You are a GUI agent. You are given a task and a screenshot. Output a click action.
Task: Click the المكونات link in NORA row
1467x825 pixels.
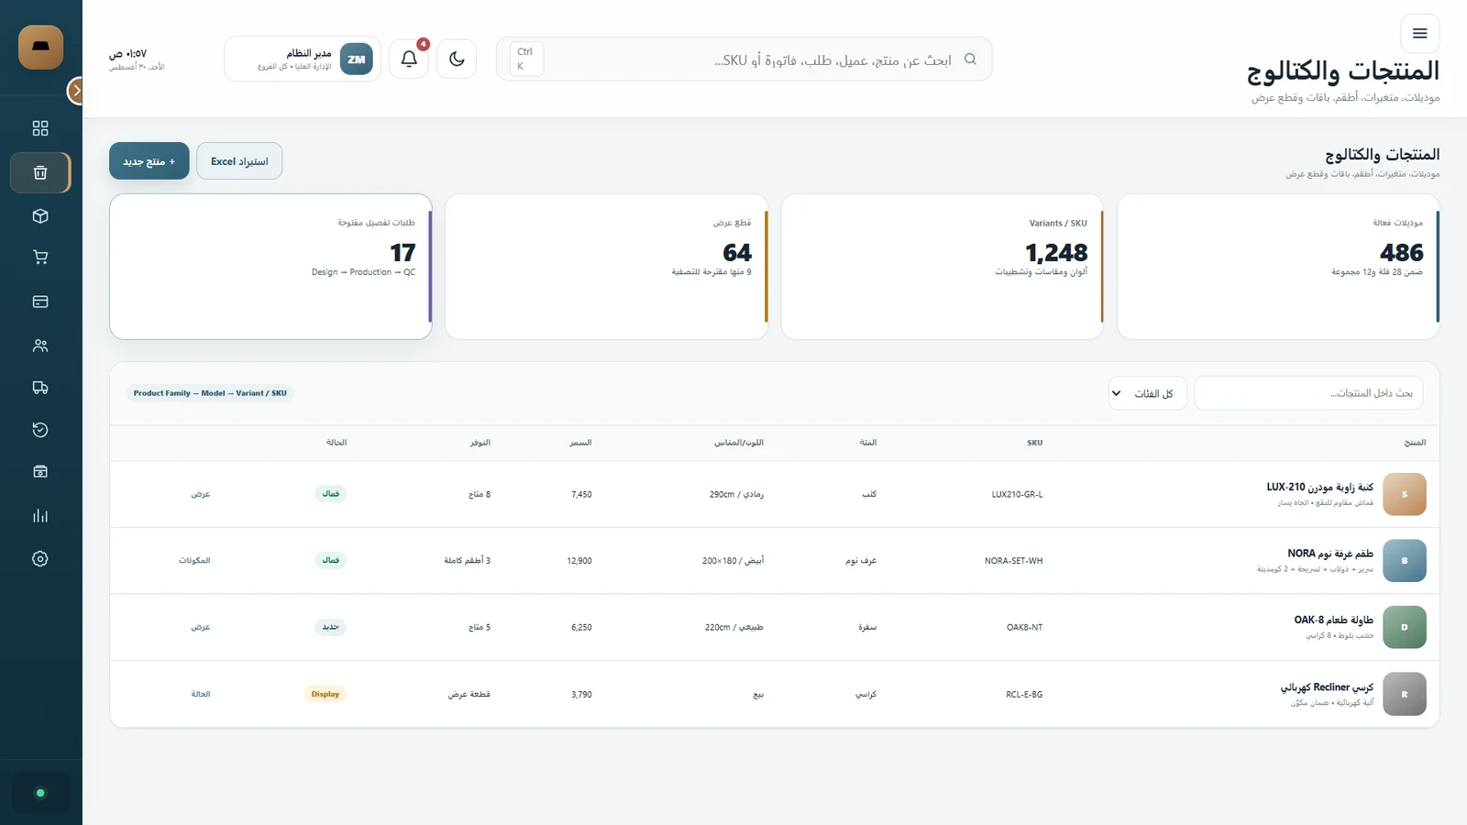[x=194, y=561]
